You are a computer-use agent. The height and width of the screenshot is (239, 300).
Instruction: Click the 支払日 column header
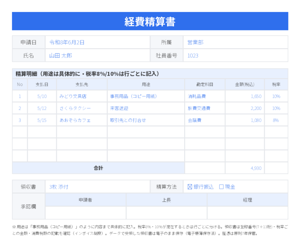[x=42, y=85]
